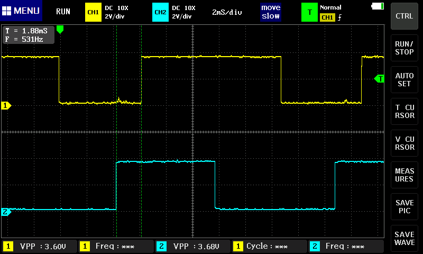Toggle the move slow mode
The width and height of the screenshot is (423, 254).
point(271,12)
